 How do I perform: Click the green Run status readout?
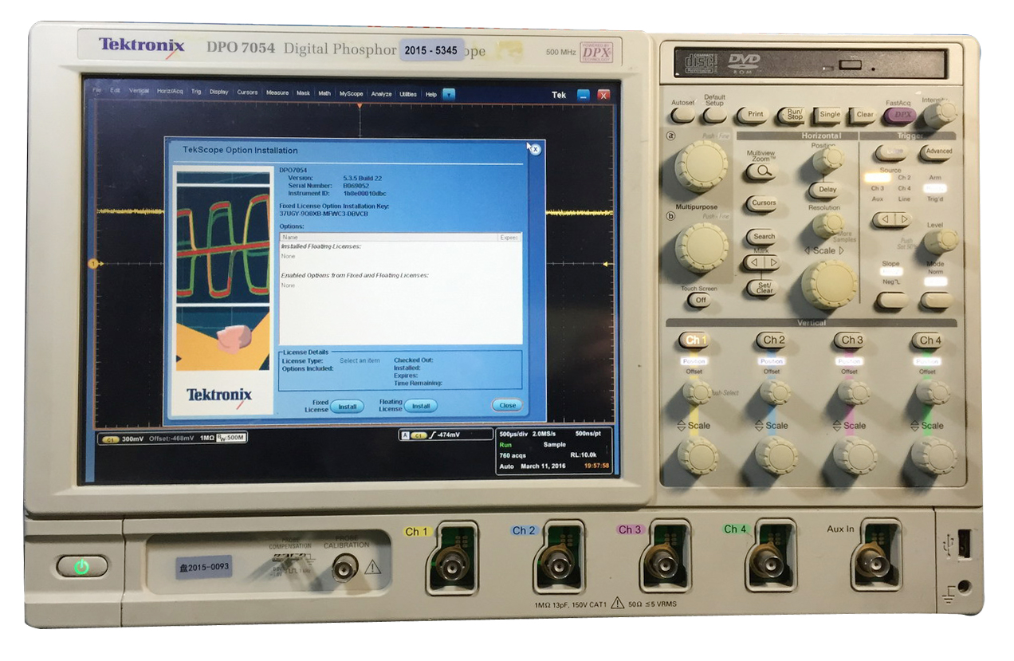tap(505, 445)
